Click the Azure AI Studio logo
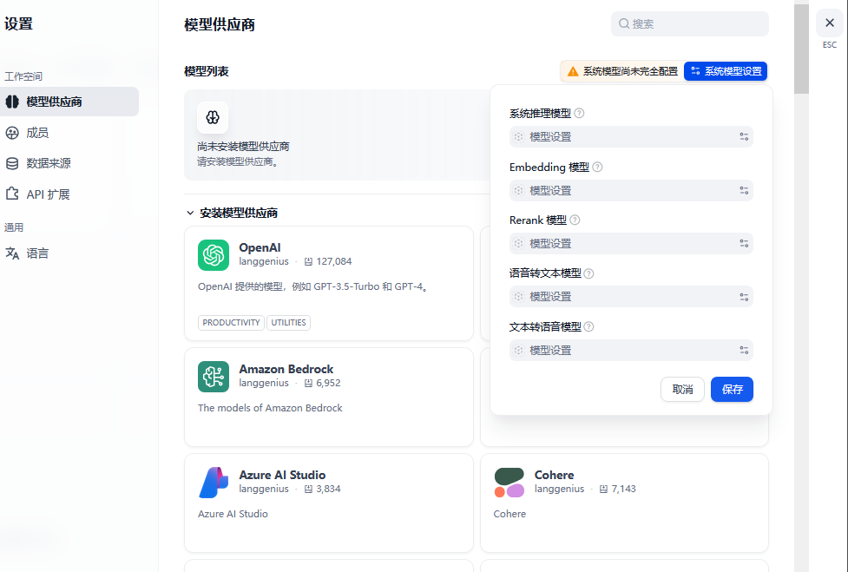The width and height of the screenshot is (848, 572). 214,483
